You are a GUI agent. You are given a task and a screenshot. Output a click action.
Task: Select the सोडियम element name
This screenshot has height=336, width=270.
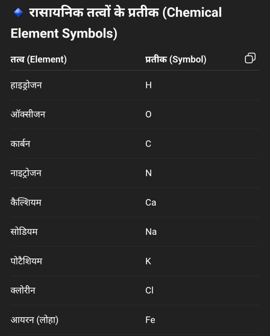[x=24, y=232]
